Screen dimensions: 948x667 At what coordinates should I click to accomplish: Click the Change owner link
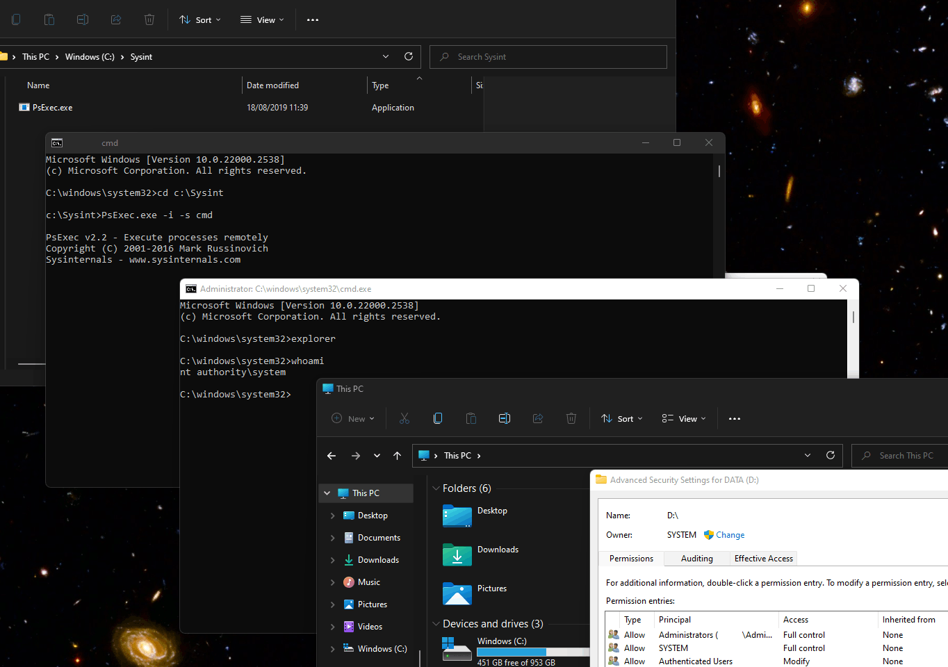coord(730,535)
